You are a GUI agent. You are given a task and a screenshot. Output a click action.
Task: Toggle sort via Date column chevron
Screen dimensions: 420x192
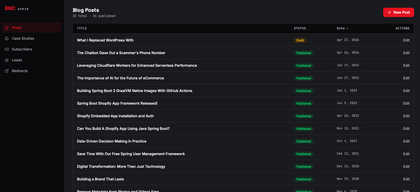click(347, 29)
